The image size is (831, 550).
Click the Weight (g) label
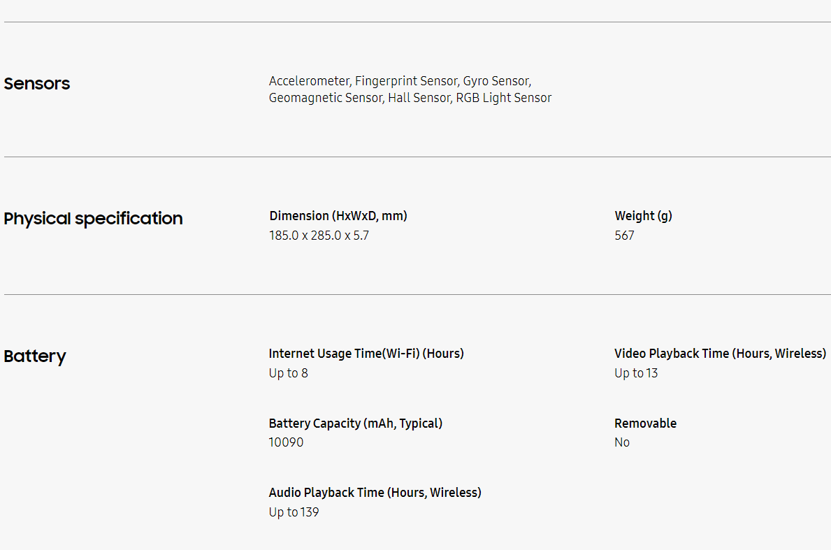(643, 216)
